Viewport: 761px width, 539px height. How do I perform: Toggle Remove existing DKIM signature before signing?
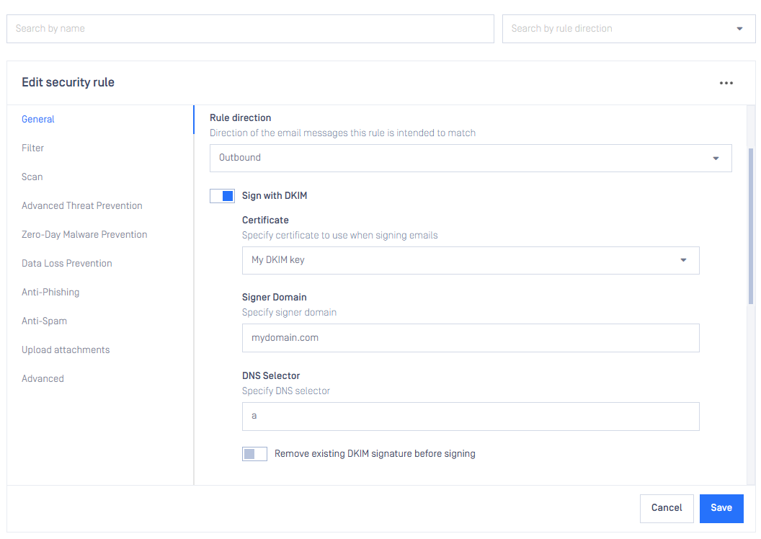[x=255, y=454]
